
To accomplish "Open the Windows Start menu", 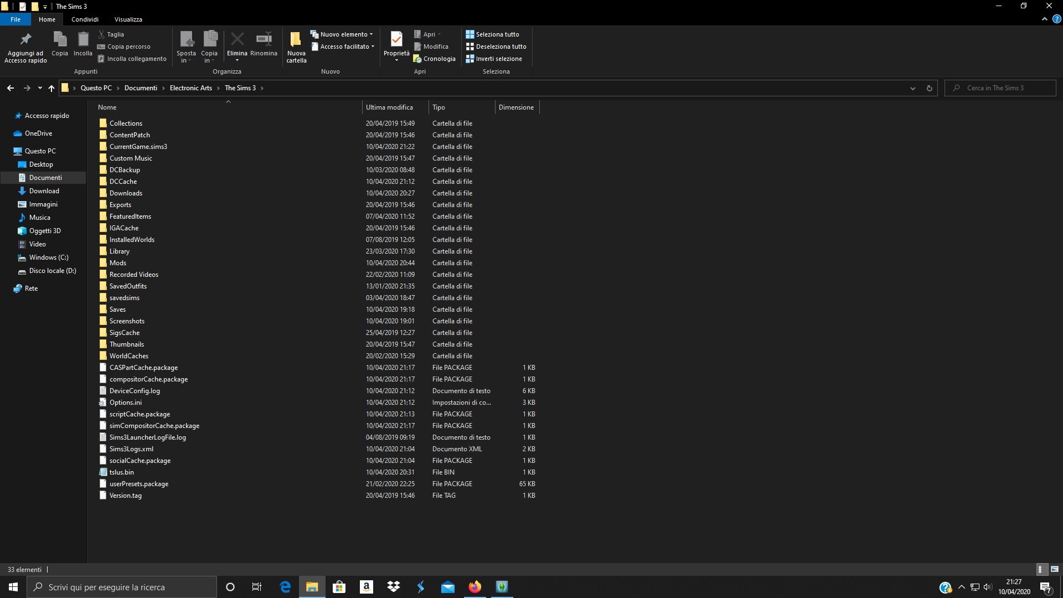I will 13,587.
